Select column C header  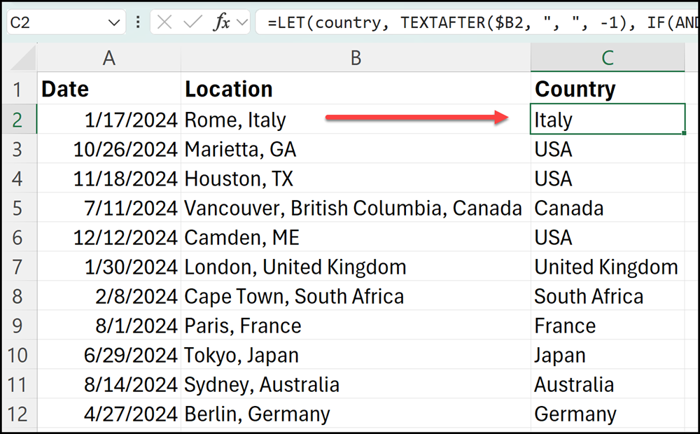coord(608,58)
